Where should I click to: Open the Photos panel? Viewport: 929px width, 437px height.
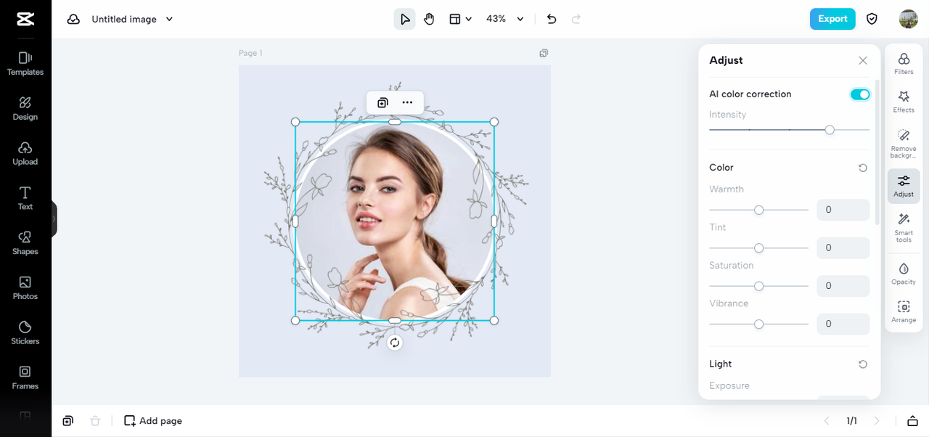click(x=25, y=287)
